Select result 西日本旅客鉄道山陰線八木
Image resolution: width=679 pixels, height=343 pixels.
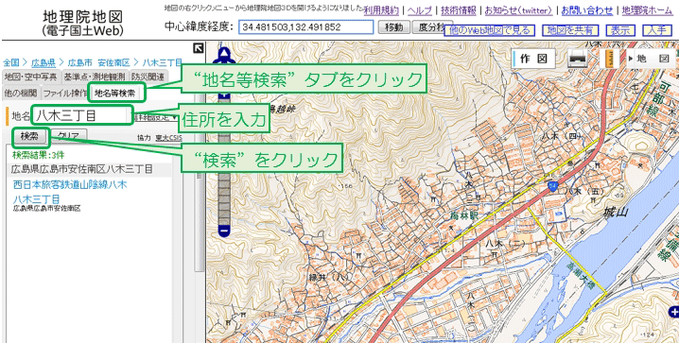pyautogui.click(x=70, y=184)
